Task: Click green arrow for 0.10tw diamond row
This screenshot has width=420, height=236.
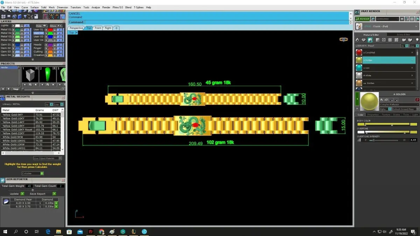Action: click(x=56, y=203)
